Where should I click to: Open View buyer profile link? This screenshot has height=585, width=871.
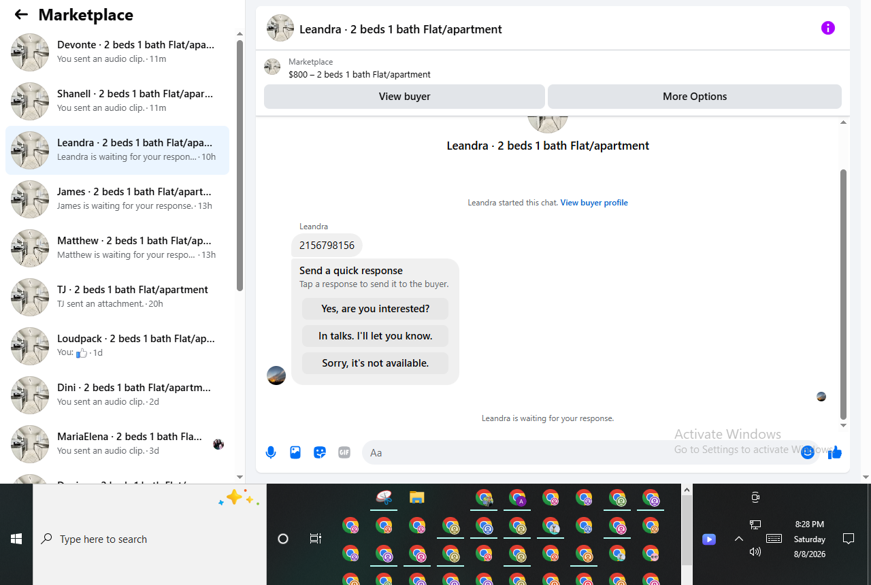click(x=594, y=203)
